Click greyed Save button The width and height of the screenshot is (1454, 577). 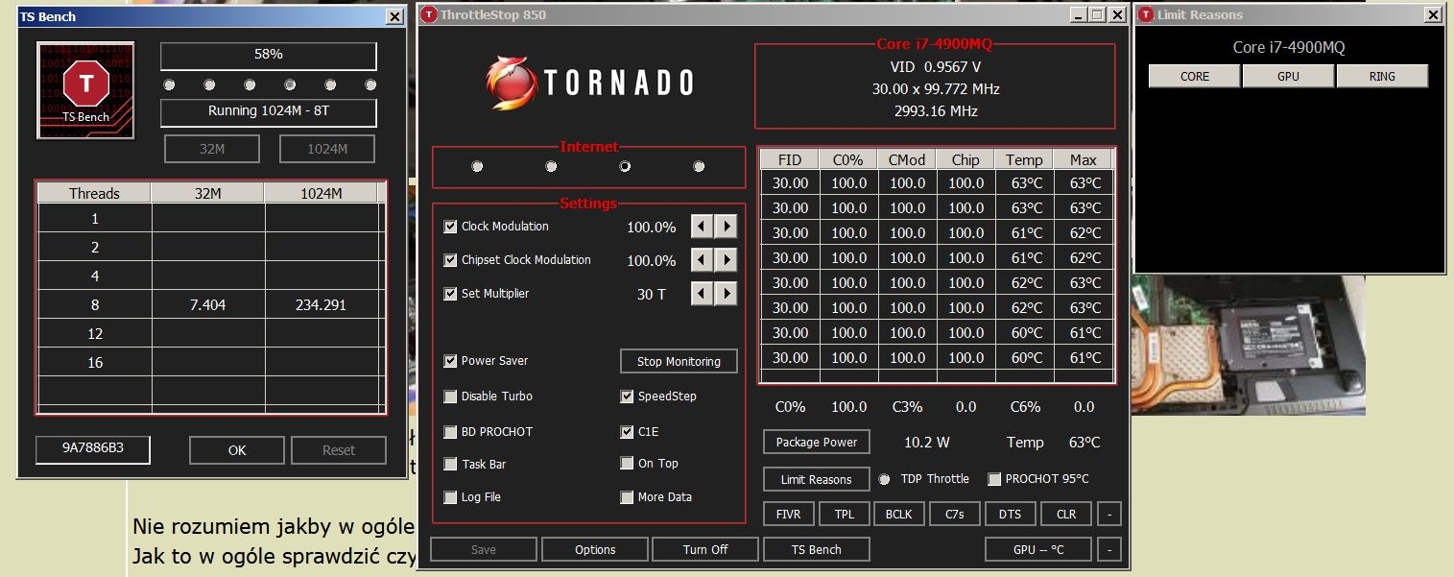484,549
